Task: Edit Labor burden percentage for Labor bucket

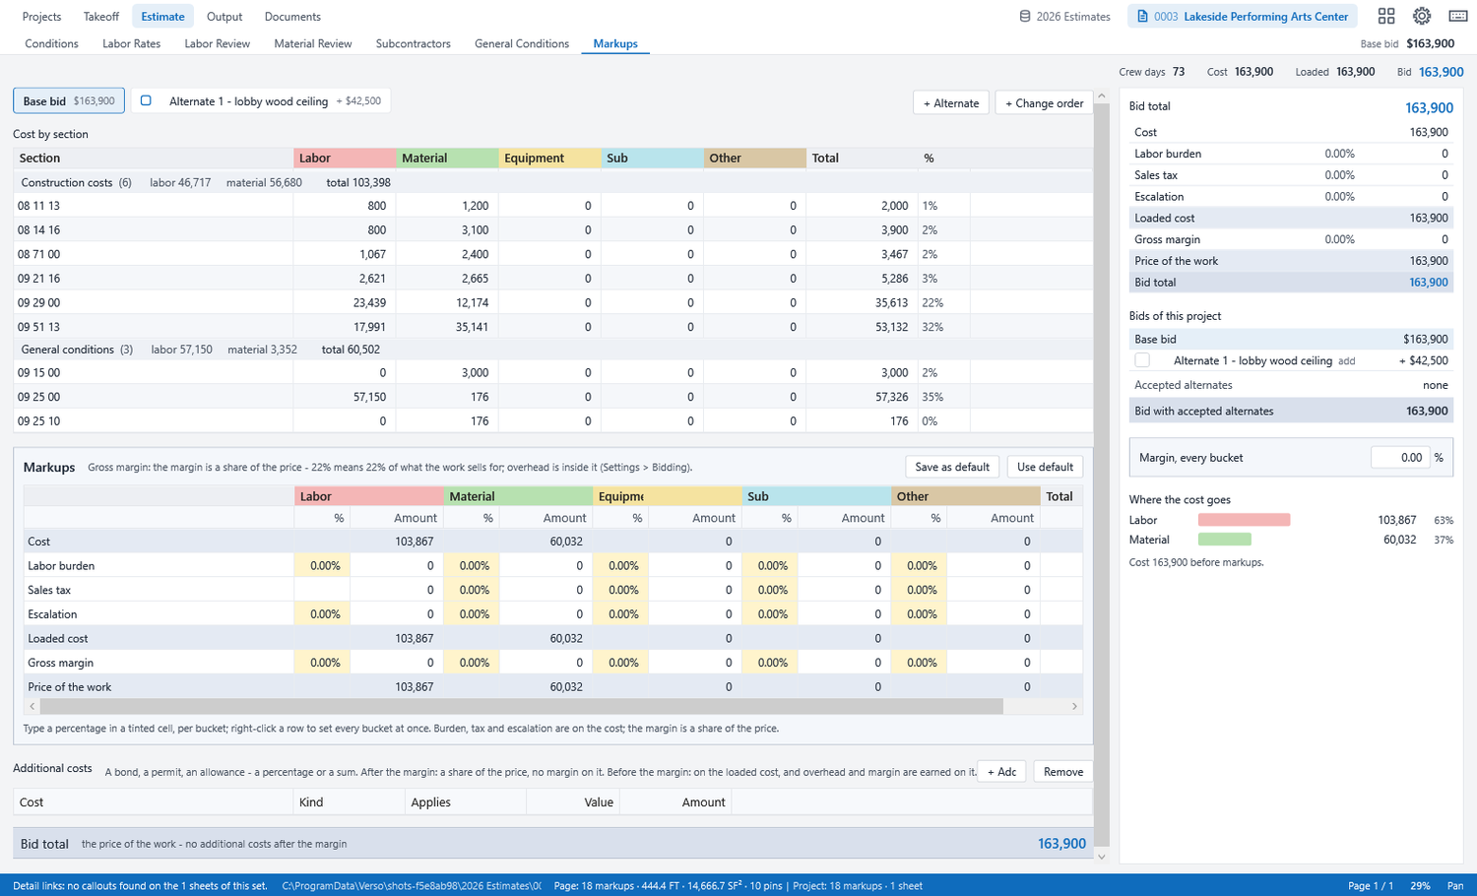Action: (323, 566)
